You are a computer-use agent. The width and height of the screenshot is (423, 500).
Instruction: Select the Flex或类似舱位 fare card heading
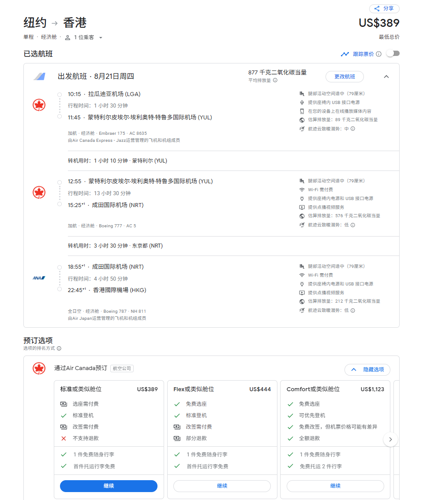194,389
